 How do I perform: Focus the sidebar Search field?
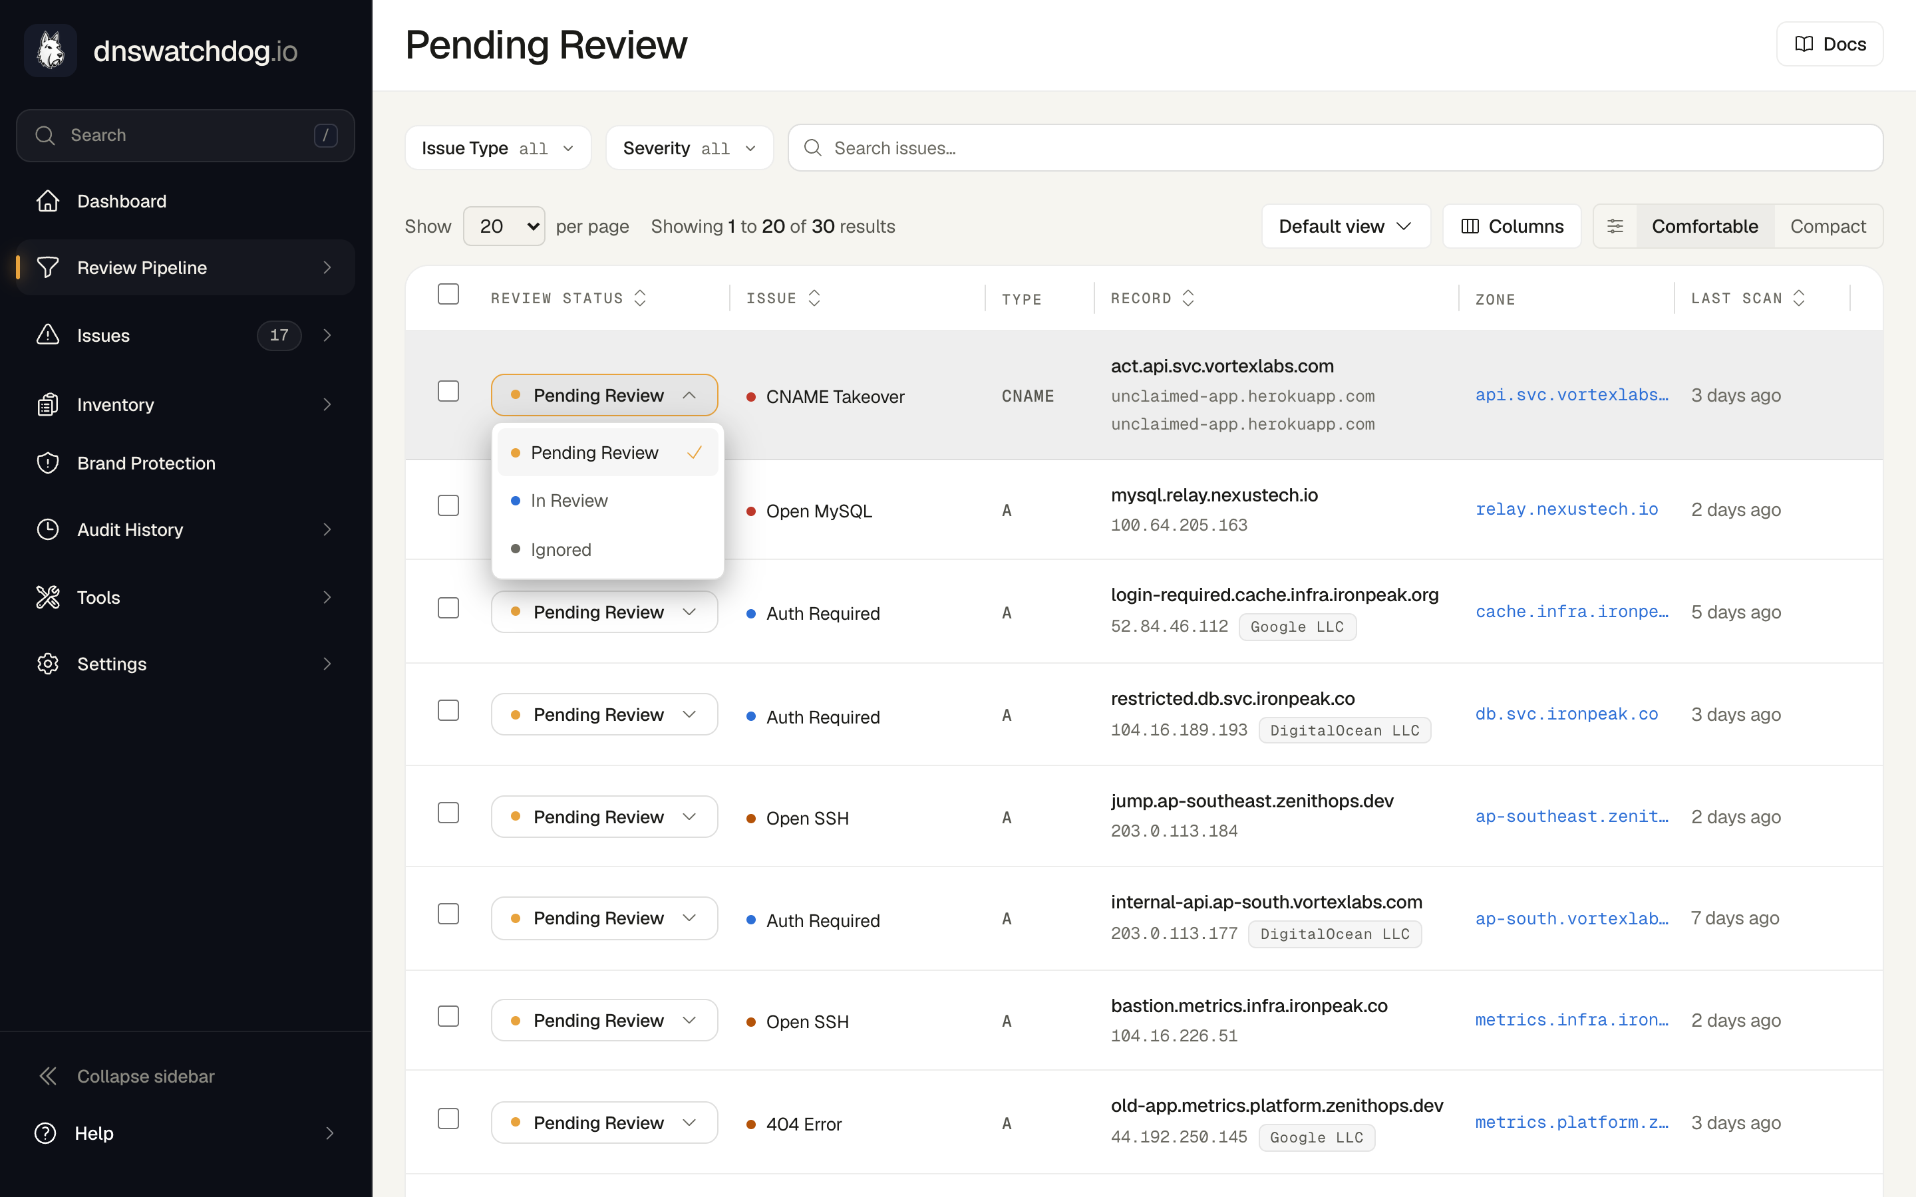pos(185,136)
